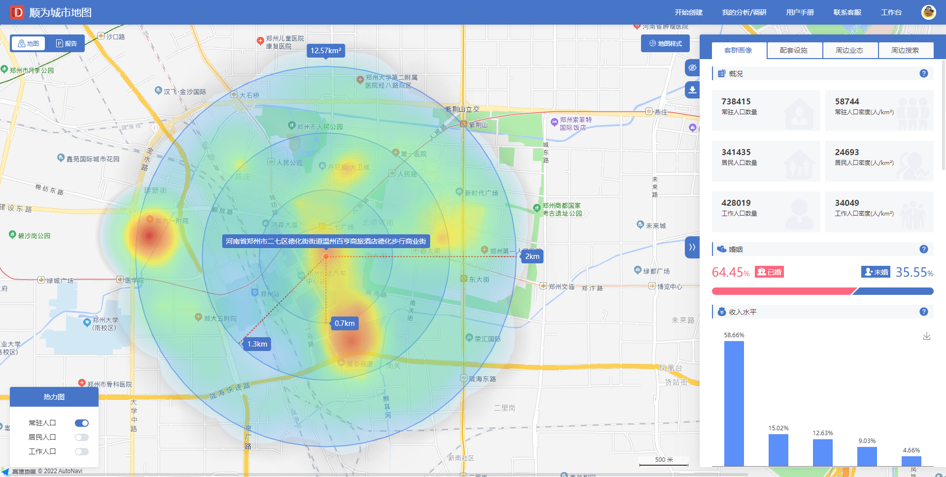This screenshot has height=477, width=946.
Task: Collapse the right analysis panel
Action: [692, 247]
